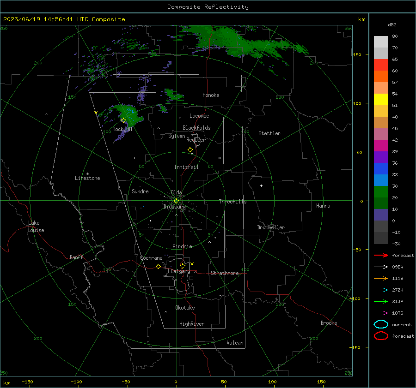Viewport: 416px width, 388px height.
Task: Click the RedDeer city label
Action: (x=196, y=140)
